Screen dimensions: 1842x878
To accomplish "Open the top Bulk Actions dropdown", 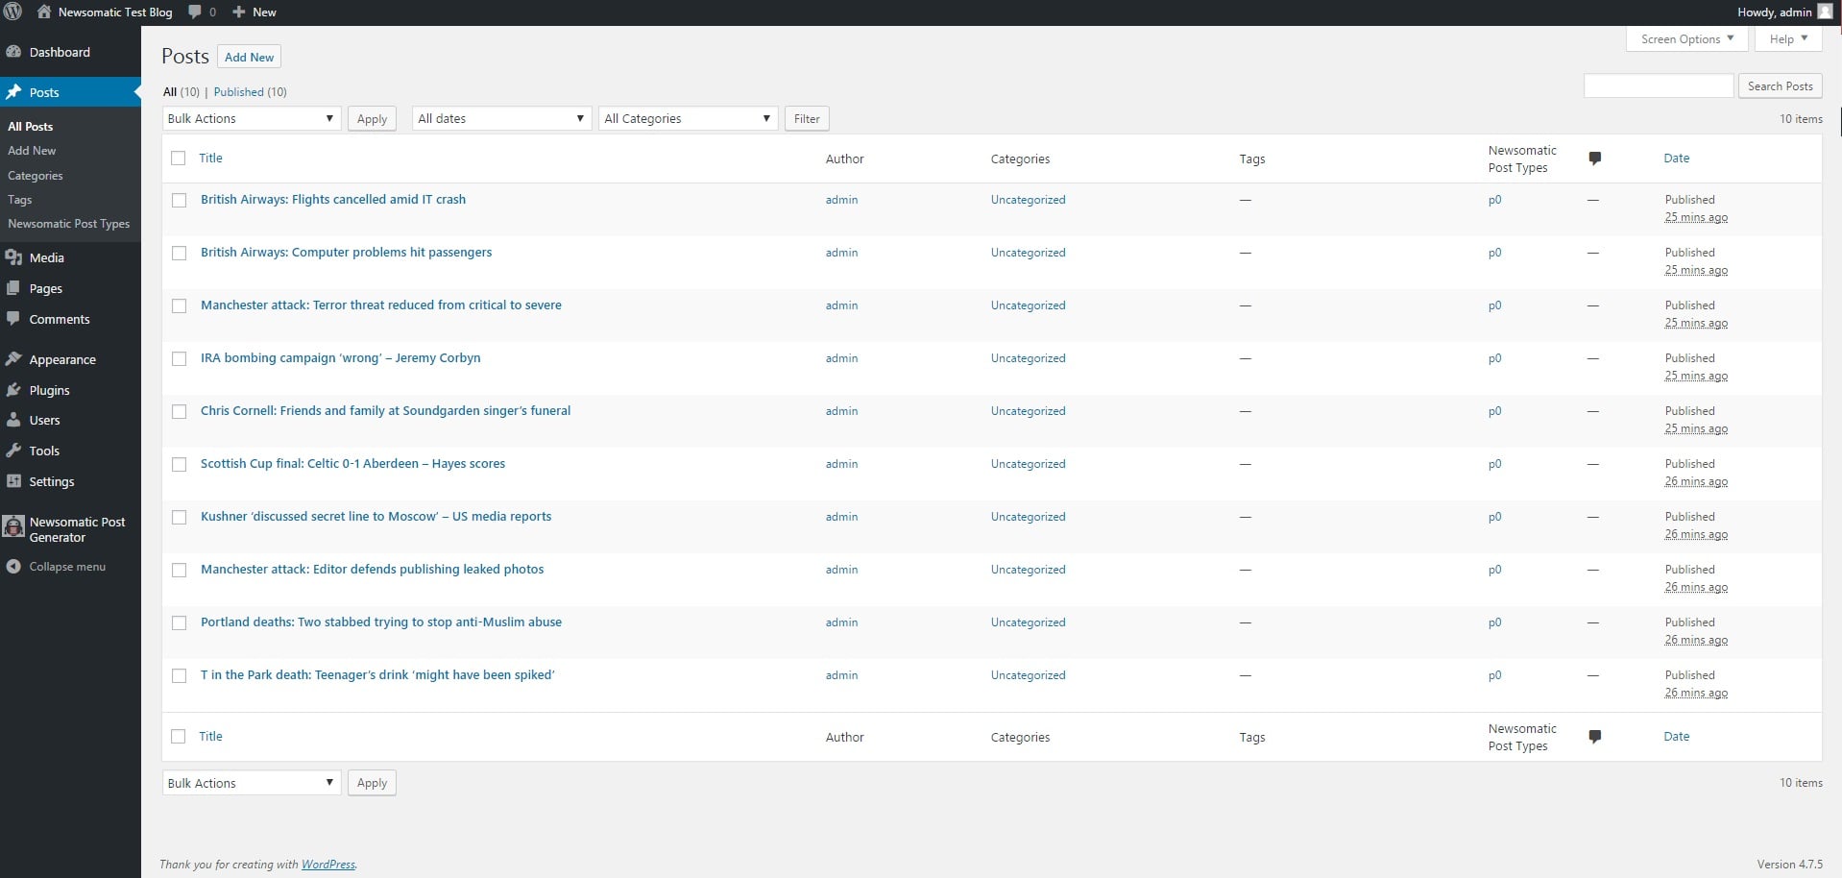I will tap(251, 118).
